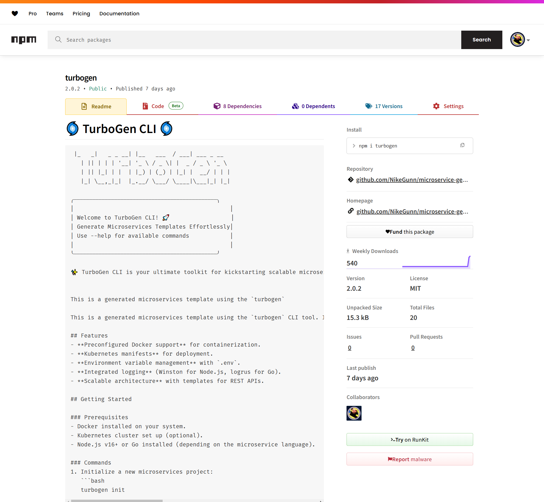Switch to the 8 Dependencies tab
Image resolution: width=544 pixels, height=502 pixels.
coord(237,106)
